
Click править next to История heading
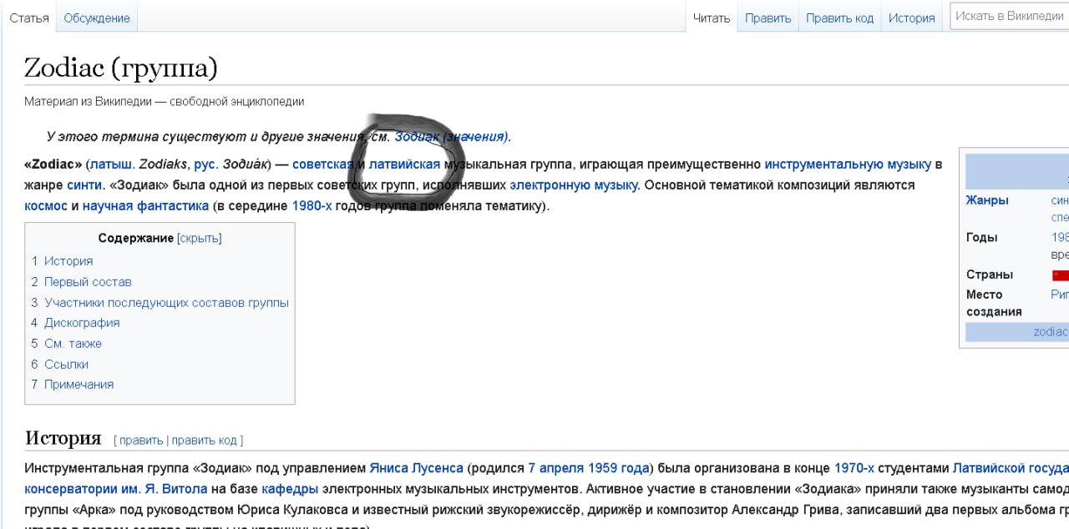click(x=141, y=441)
